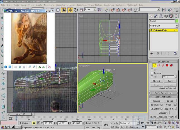
Task: Open the Animation menu
Action: point(82,5)
